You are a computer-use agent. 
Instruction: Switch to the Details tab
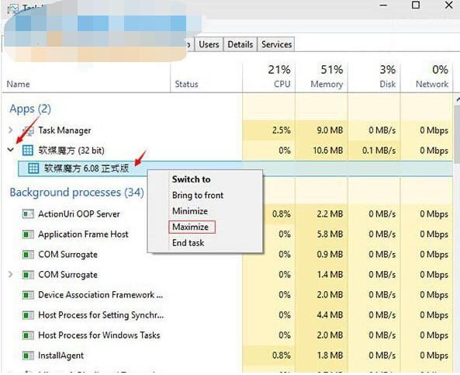[240, 44]
